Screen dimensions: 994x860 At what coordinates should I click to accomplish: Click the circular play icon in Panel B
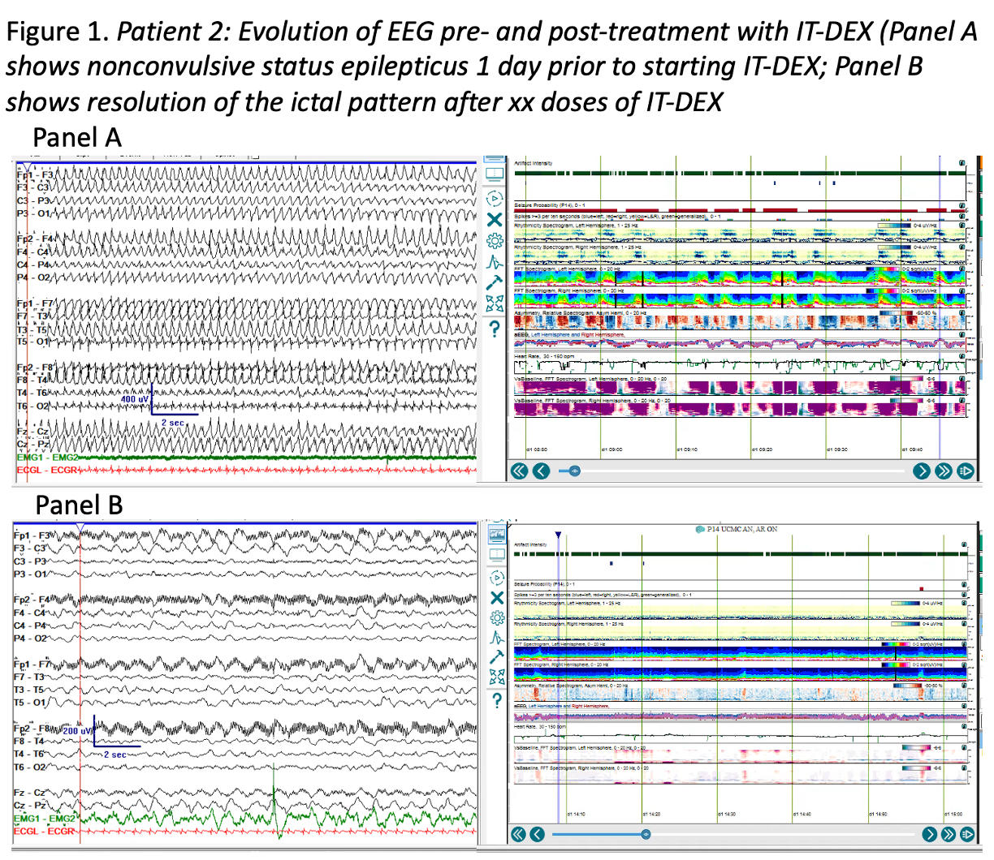point(495,578)
